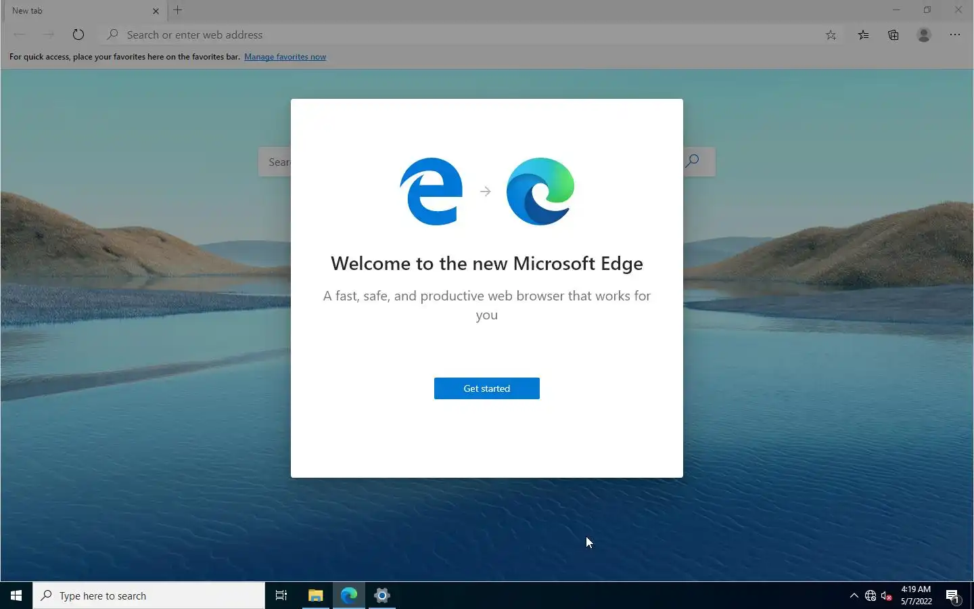
Task: Open File Explorer from the taskbar
Action: (x=315, y=595)
